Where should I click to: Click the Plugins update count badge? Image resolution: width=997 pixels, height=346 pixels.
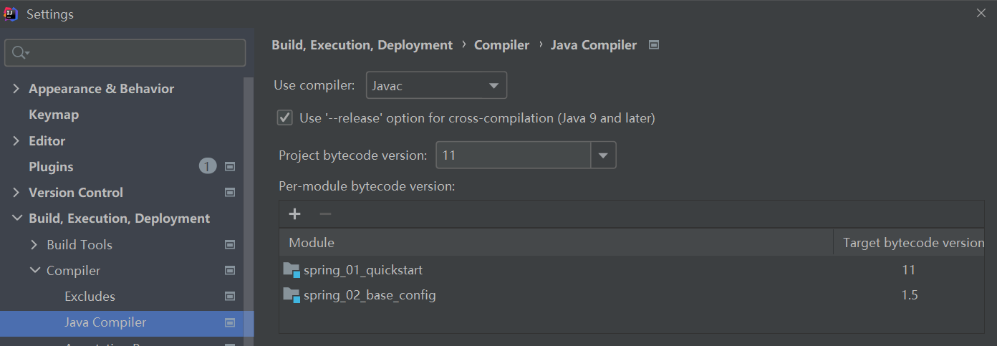(208, 166)
